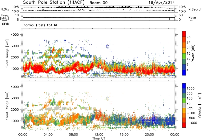Click the red segment of Power colorbar
Screen dimensions: 202x140
tap(184, 34)
